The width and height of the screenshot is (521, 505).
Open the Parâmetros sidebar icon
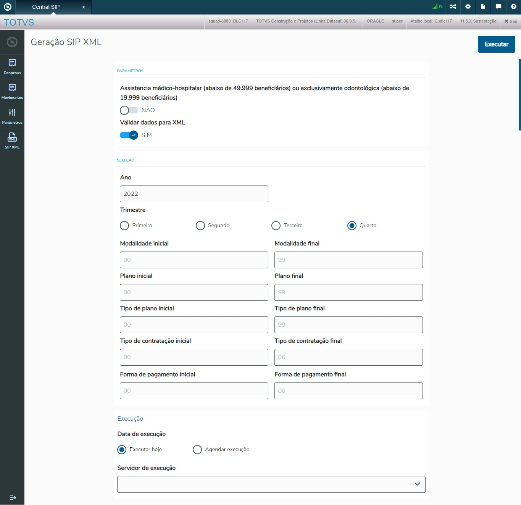click(12, 116)
